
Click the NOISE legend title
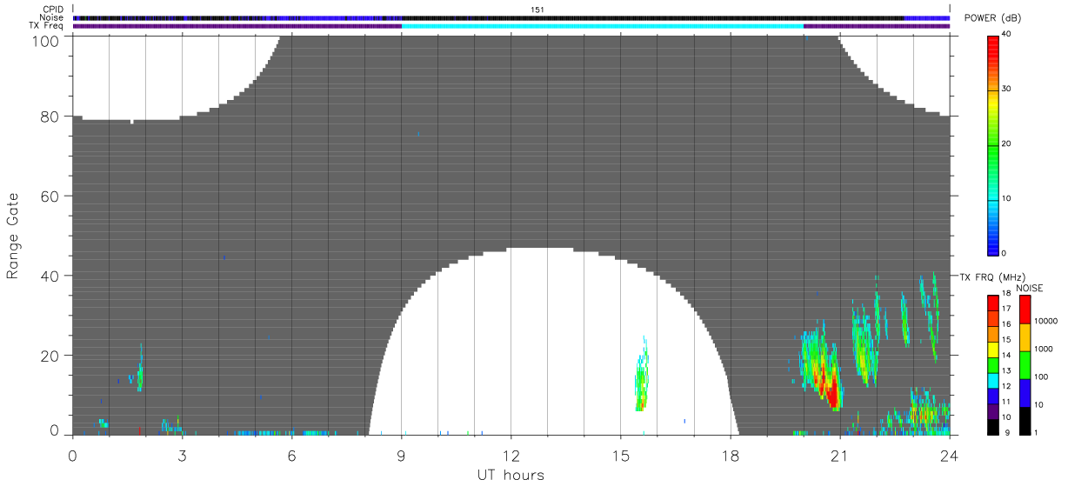point(1030,288)
